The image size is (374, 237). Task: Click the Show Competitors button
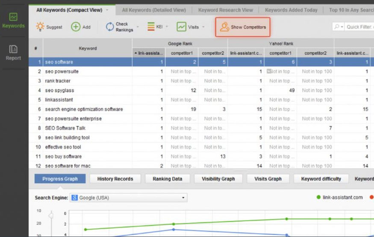coord(243,27)
